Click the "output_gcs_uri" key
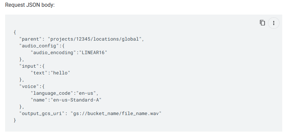Screen dimensions: 288x136 click(42, 113)
